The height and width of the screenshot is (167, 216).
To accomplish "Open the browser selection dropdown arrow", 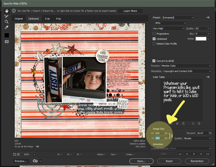I will pos(41,161).
